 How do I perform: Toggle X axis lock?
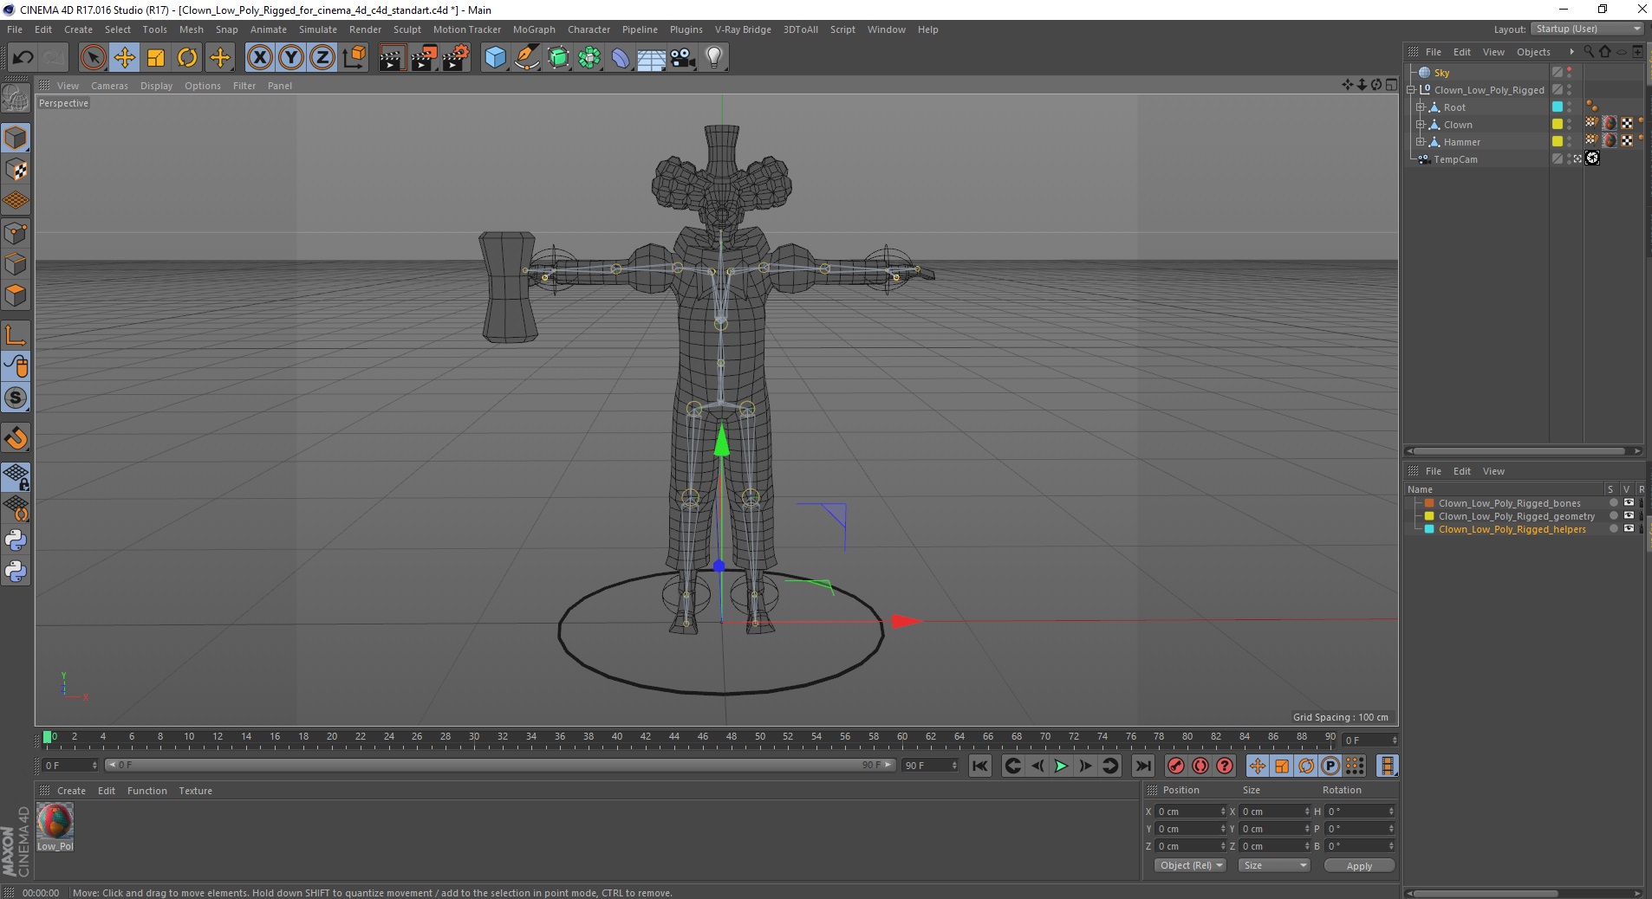(259, 58)
